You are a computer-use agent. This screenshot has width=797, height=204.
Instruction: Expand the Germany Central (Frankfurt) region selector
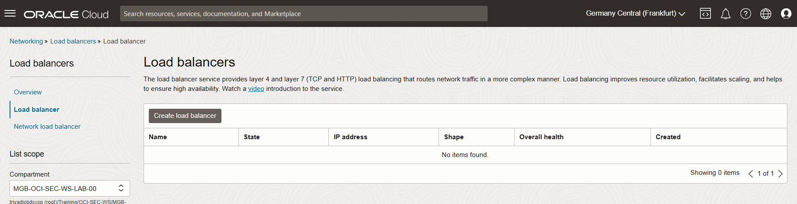click(635, 13)
